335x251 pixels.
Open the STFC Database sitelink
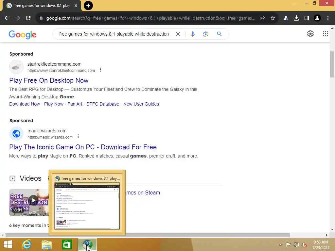103,104
